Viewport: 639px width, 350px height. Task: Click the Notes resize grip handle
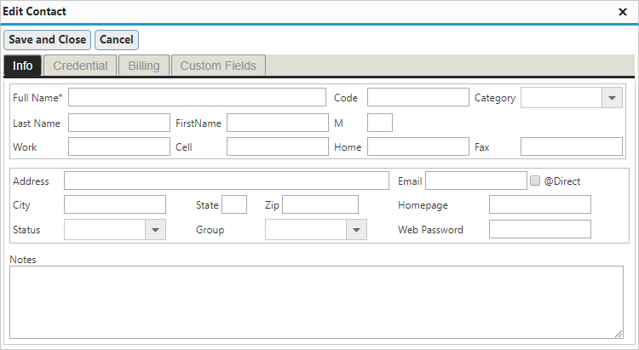point(619,334)
